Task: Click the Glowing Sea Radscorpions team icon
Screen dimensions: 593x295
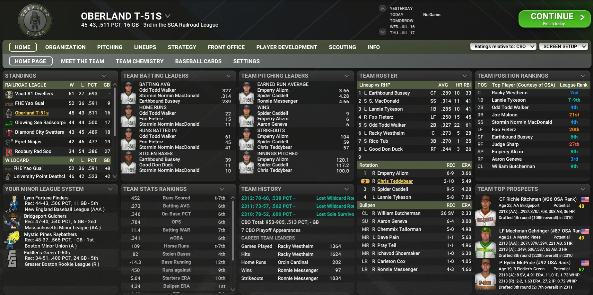Action: pyautogui.click(x=9, y=123)
